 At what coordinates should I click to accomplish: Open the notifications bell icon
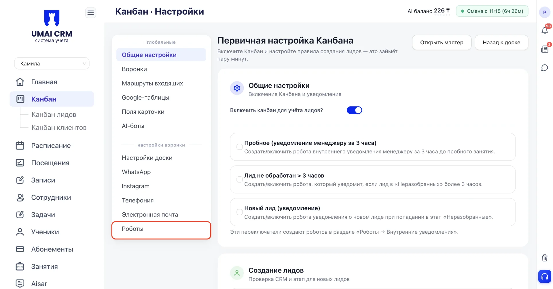(544, 31)
